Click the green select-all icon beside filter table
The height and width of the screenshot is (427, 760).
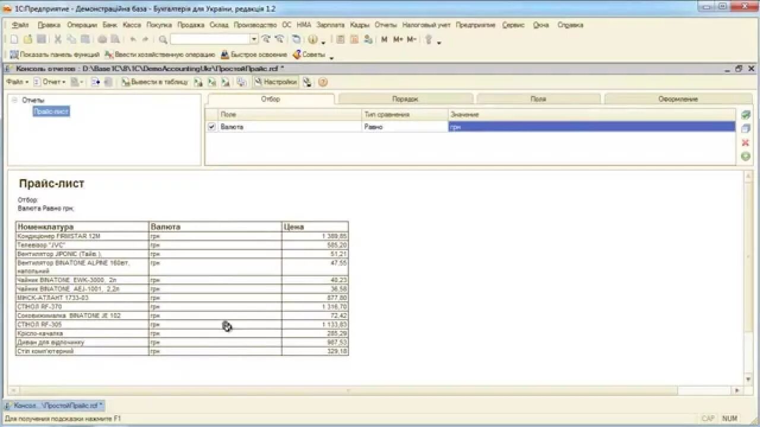(746, 114)
